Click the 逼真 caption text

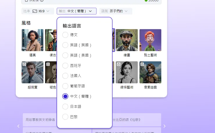coord(33,55)
